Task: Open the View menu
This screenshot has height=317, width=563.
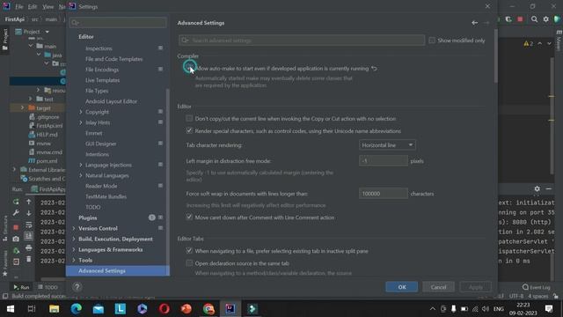Action: tap(48, 6)
